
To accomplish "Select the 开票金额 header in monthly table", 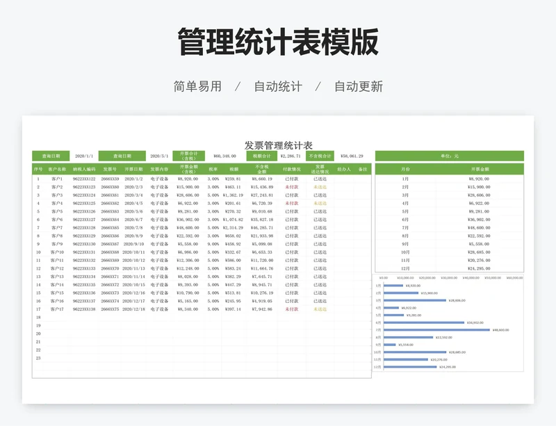I will click(x=480, y=169).
